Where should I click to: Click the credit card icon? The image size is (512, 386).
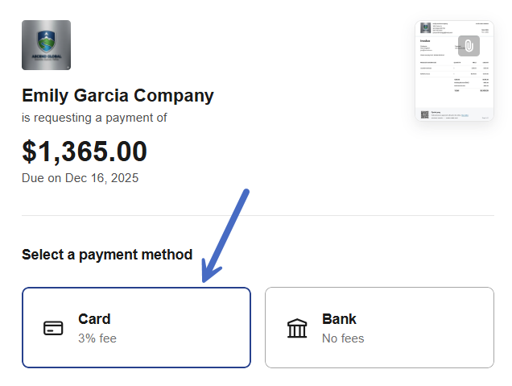53,328
